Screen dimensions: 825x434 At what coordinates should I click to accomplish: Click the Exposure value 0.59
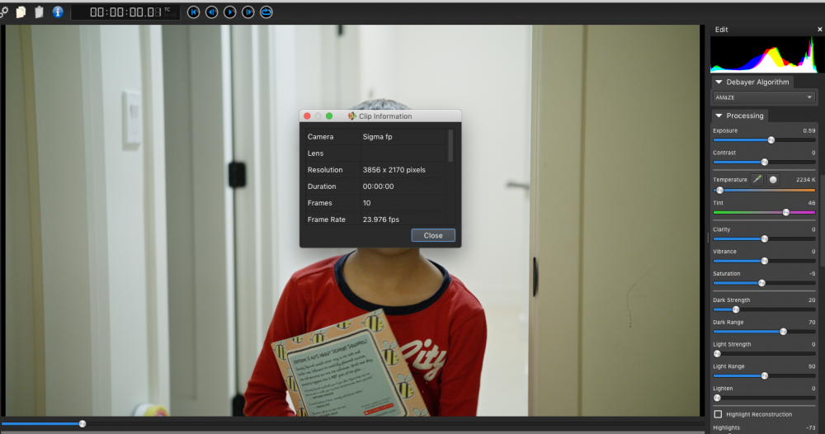808,130
